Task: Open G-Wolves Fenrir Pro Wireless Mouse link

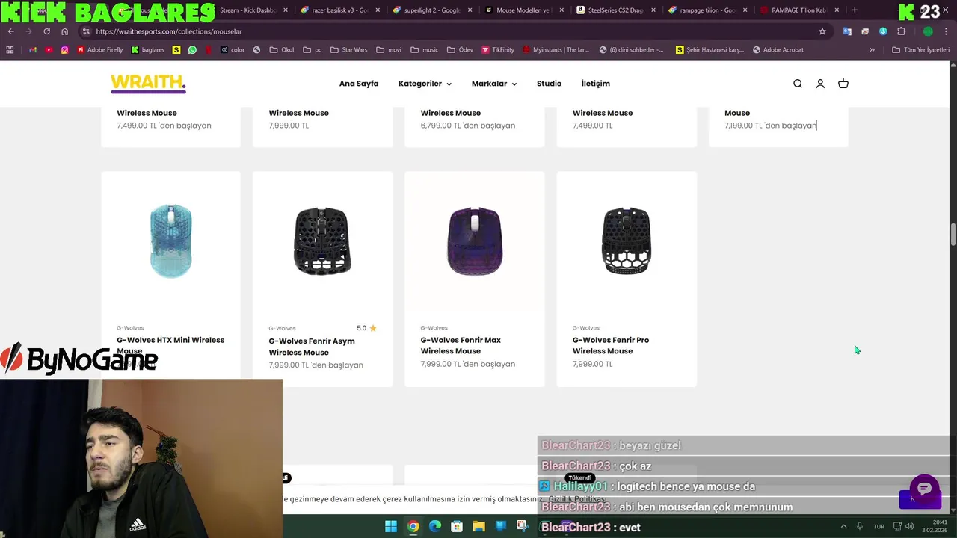Action: (611, 345)
